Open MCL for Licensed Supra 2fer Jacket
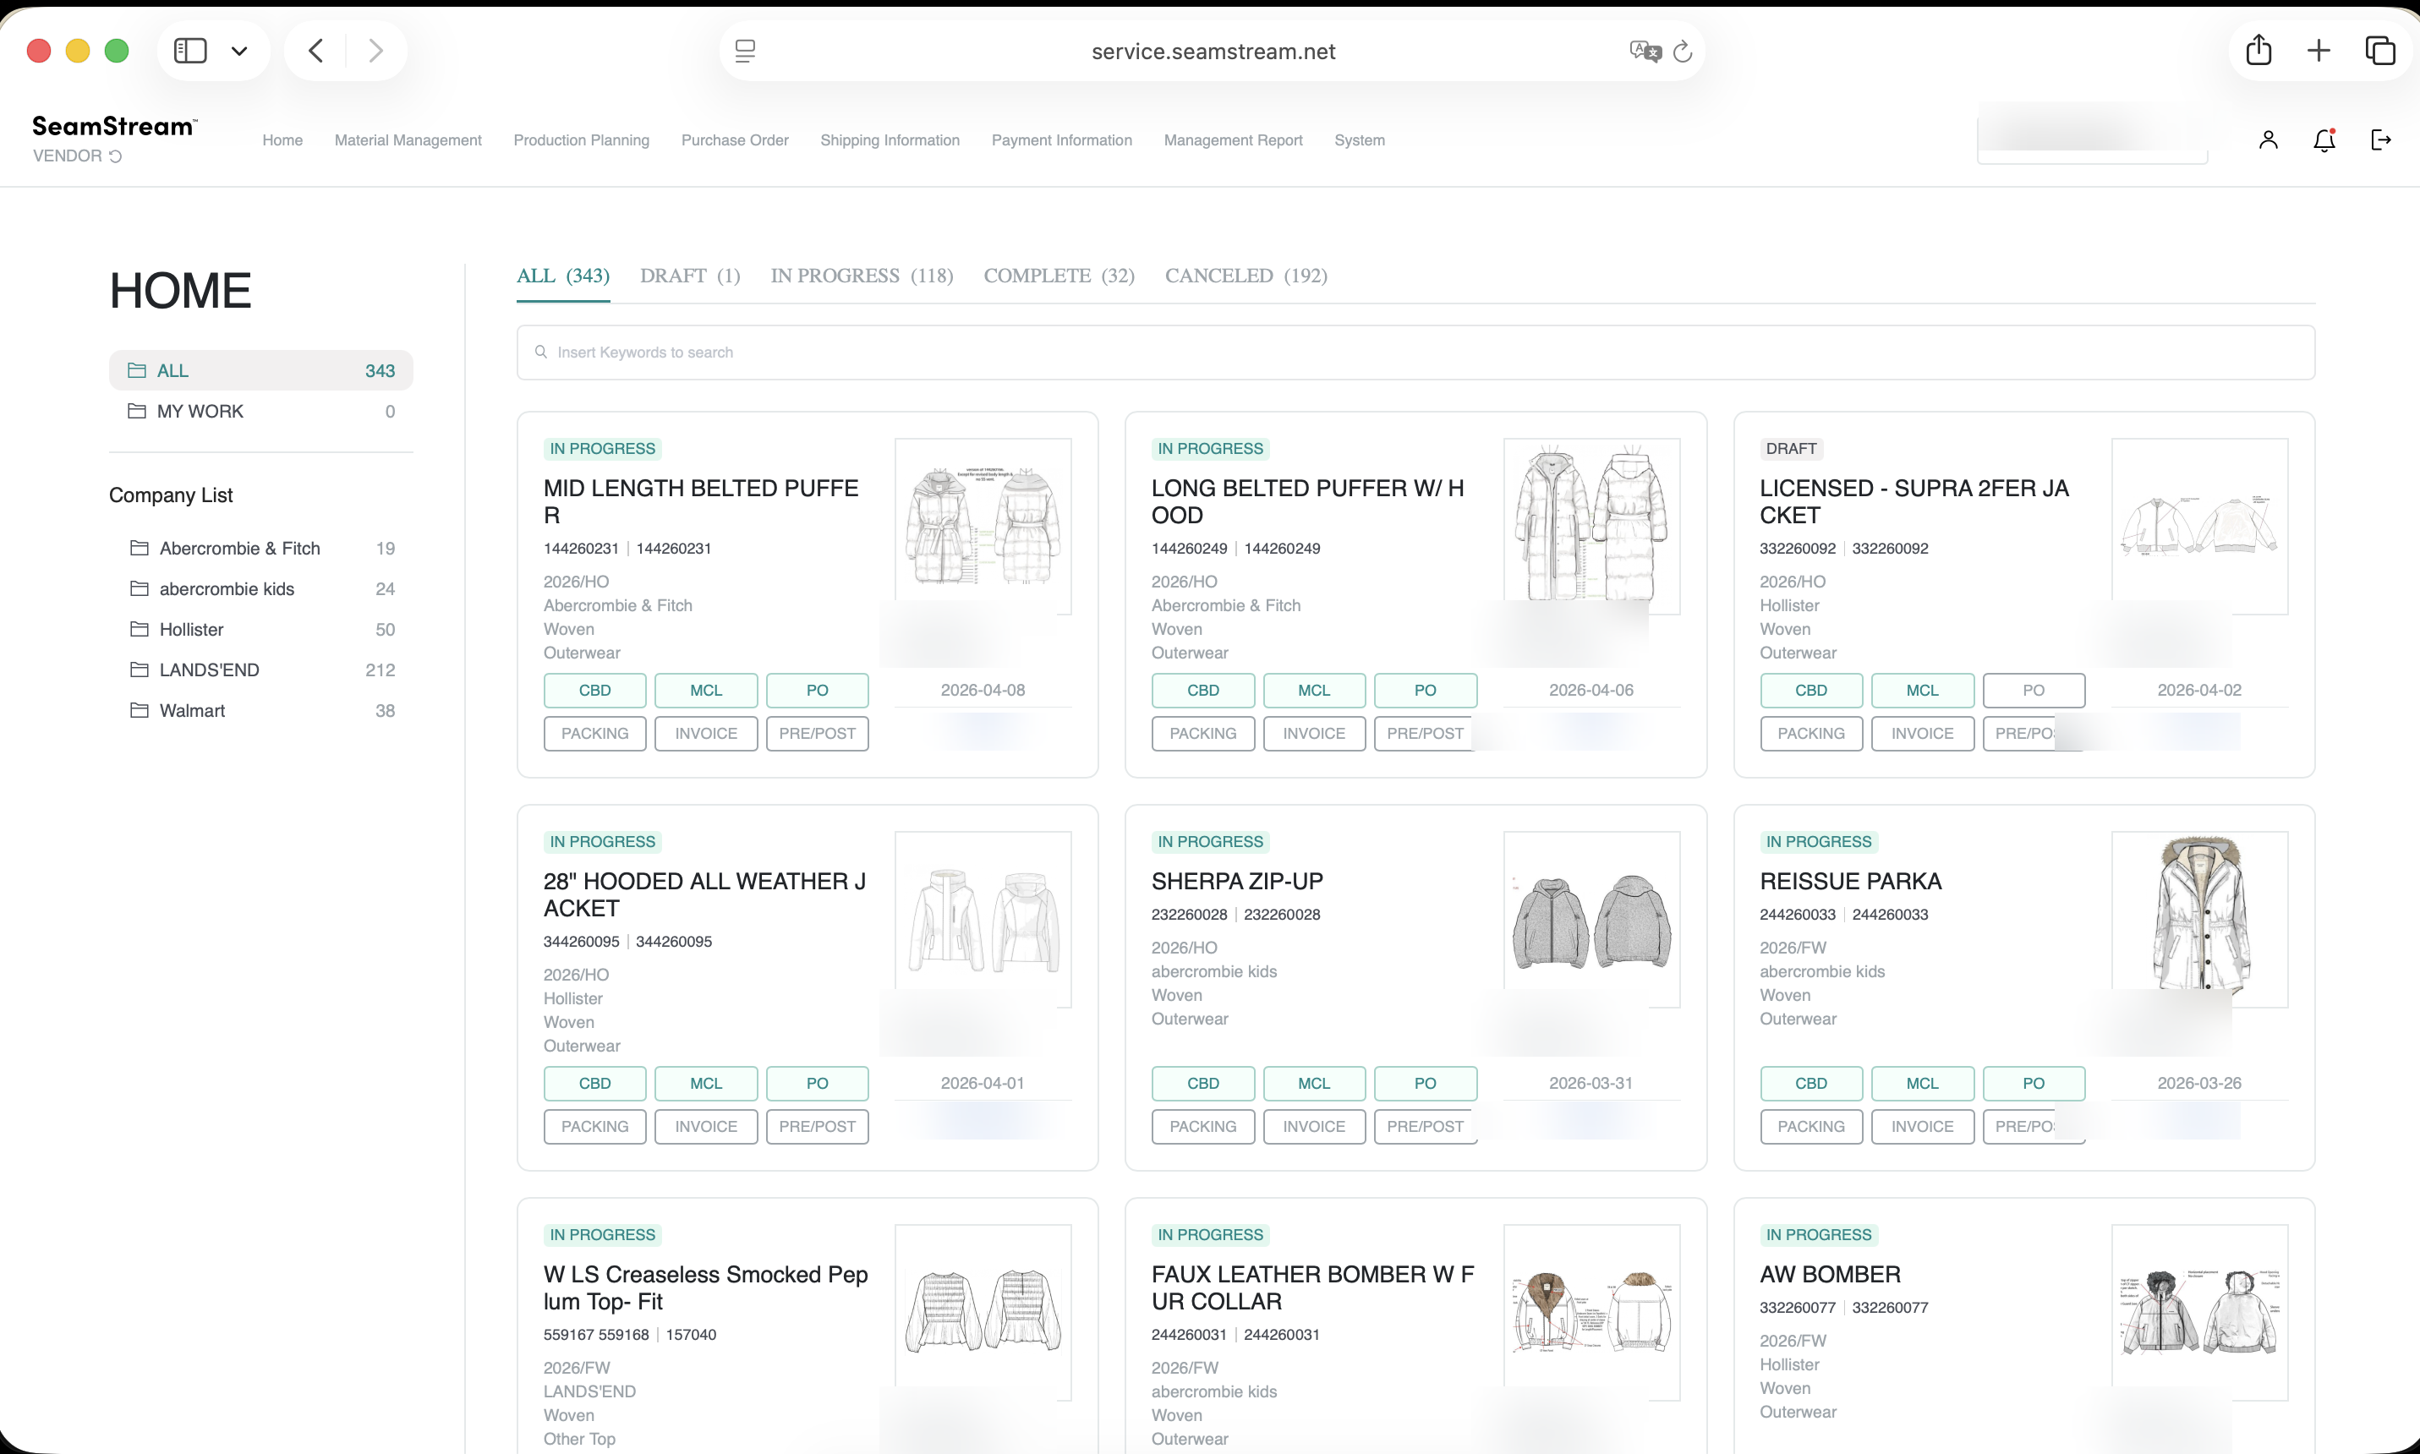Viewport: 2420px width, 1454px height. pyautogui.click(x=1922, y=691)
